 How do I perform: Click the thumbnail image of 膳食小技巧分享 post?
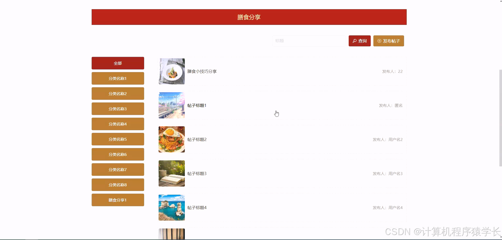tap(171, 71)
